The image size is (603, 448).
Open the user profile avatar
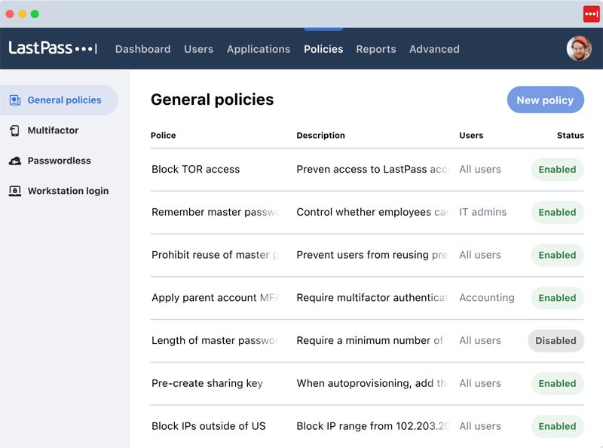[x=578, y=48]
